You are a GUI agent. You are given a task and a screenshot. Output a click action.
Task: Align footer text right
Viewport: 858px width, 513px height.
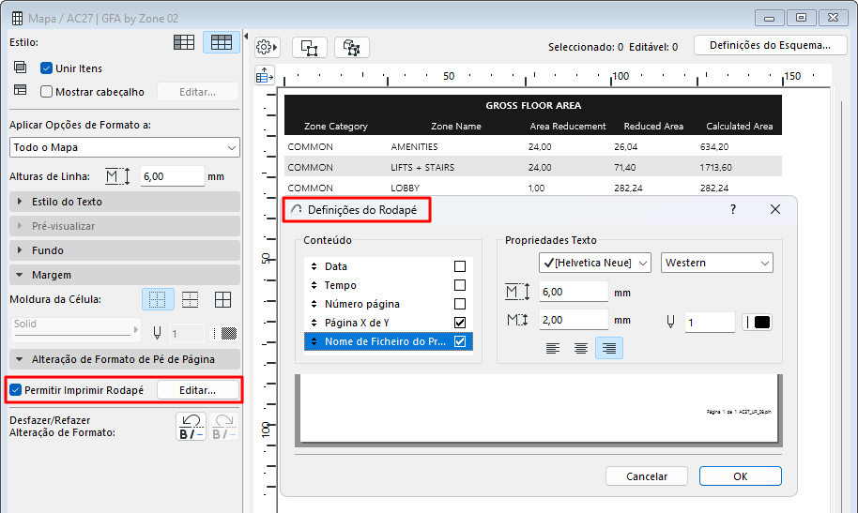609,348
